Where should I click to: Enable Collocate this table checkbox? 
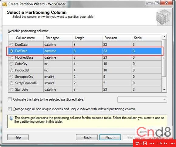tap(10, 99)
